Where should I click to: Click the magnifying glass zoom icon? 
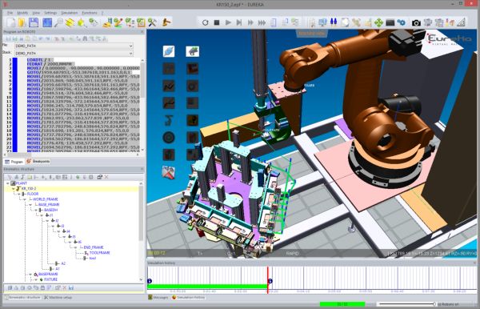(58, 22)
